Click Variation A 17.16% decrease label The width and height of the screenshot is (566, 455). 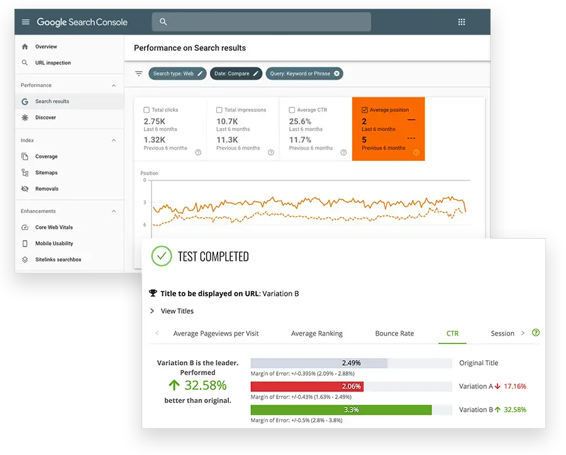coord(492,386)
